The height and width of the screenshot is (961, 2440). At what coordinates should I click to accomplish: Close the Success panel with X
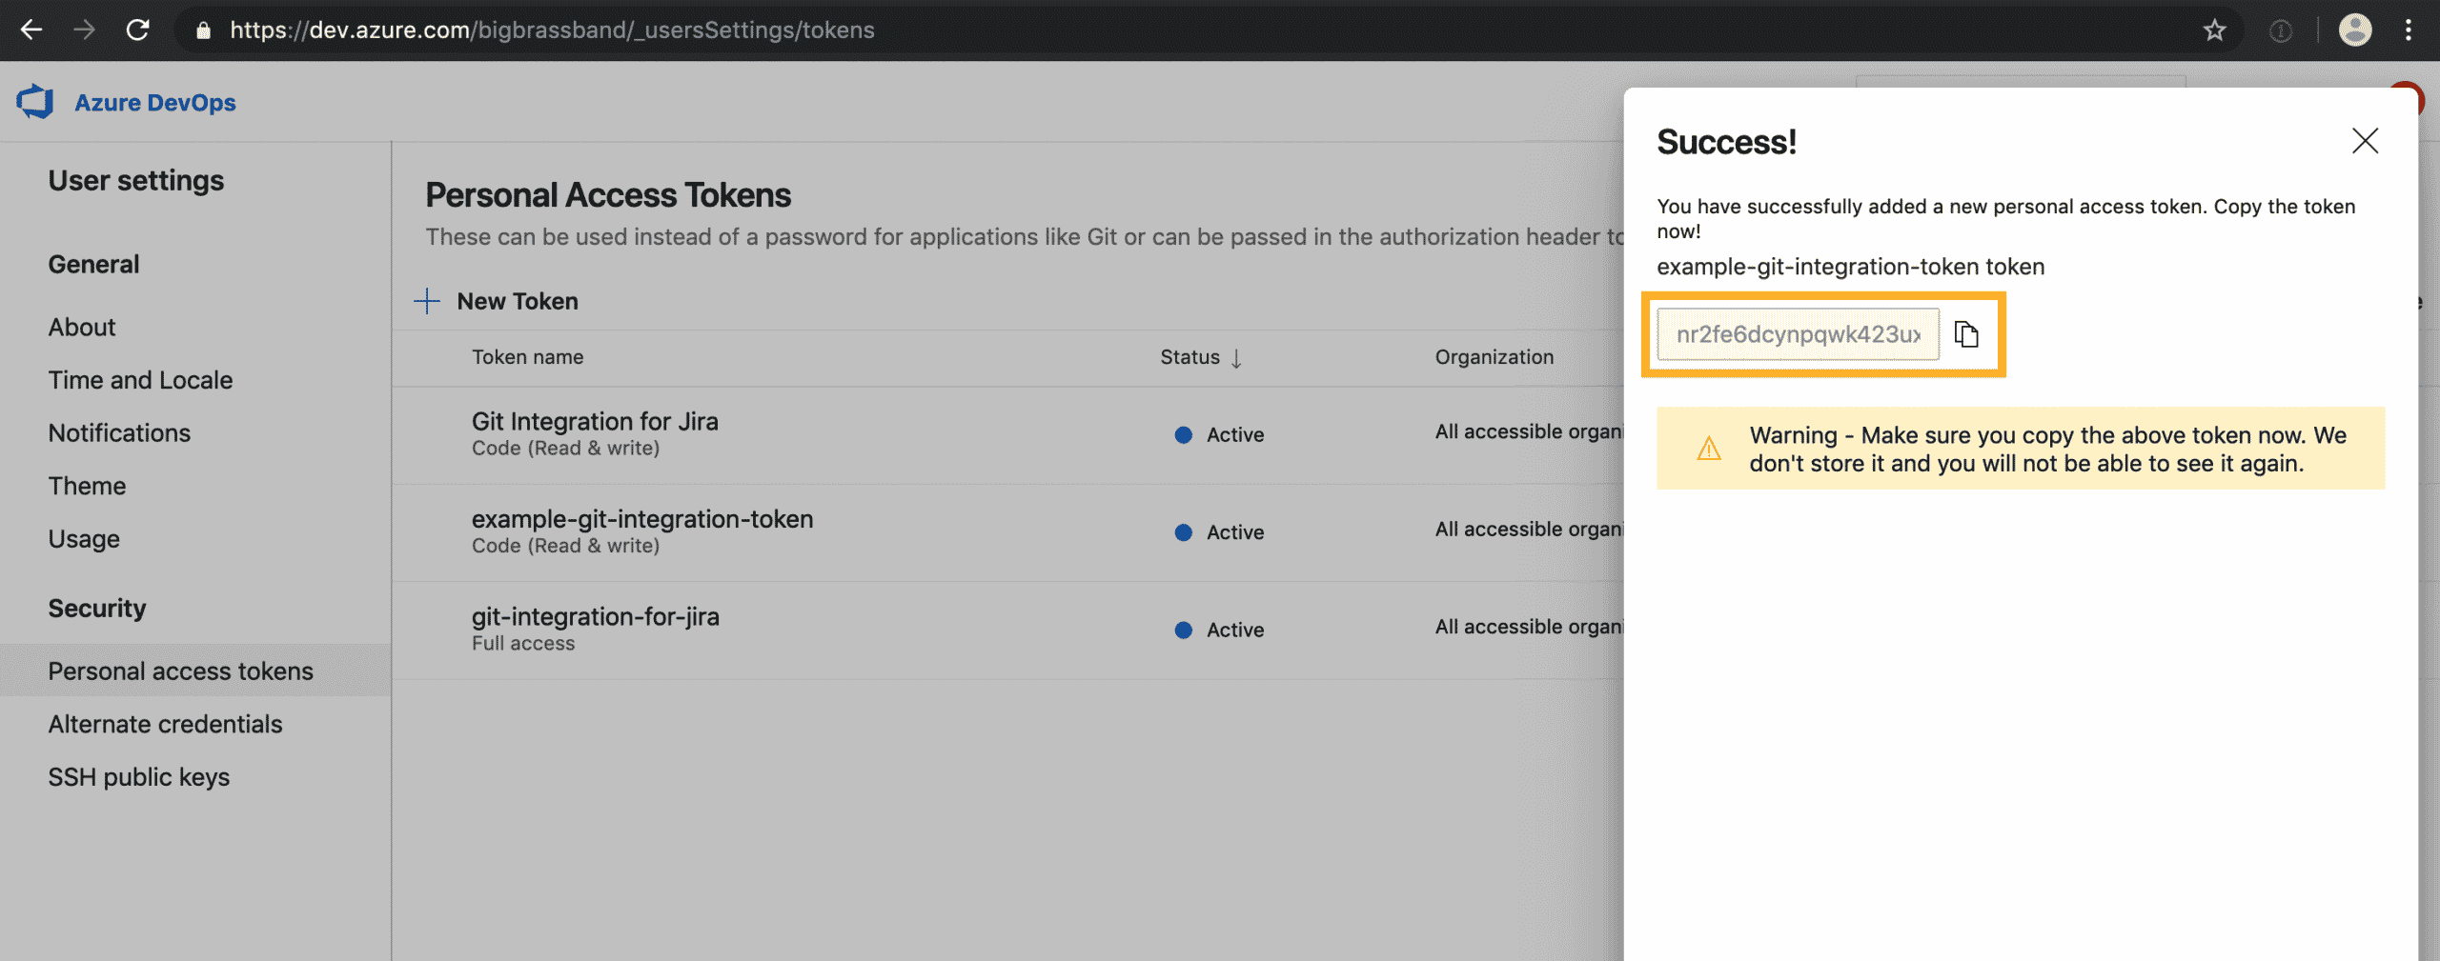click(x=2365, y=141)
